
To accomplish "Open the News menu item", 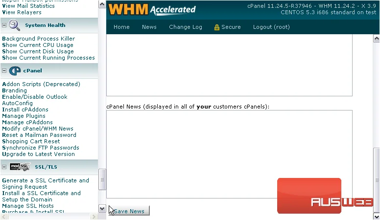I will (x=149, y=27).
